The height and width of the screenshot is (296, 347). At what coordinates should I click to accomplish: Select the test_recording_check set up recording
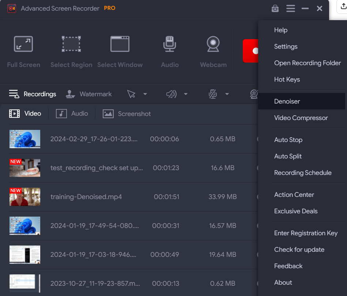point(97,168)
